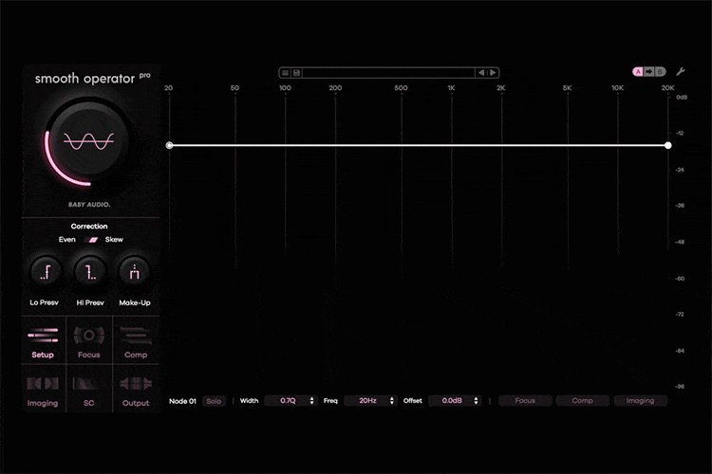Click the Make-Up label
The height and width of the screenshot is (474, 712).
pos(135,302)
